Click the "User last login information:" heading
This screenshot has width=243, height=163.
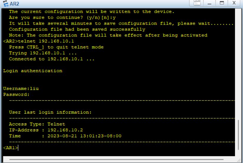50,112
